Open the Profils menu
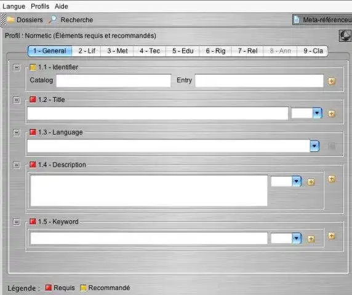 (x=40, y=6)
